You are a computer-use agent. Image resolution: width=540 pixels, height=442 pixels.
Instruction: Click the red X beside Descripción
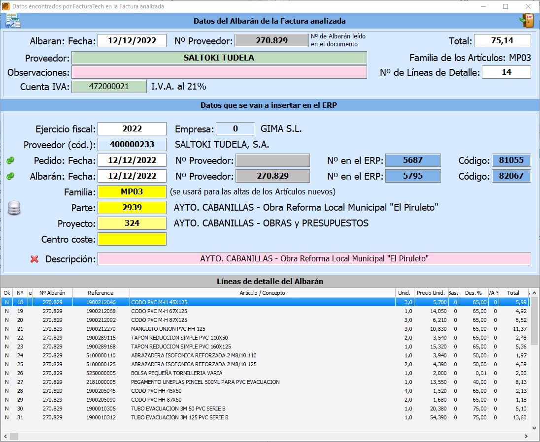pos(34,259)
